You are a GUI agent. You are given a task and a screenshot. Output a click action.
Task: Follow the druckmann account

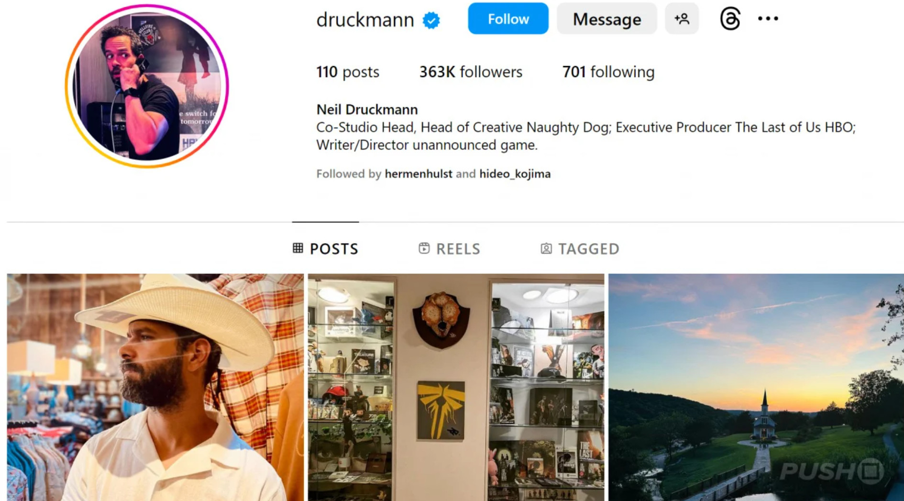pyautogui.click(x=508, y=19)
